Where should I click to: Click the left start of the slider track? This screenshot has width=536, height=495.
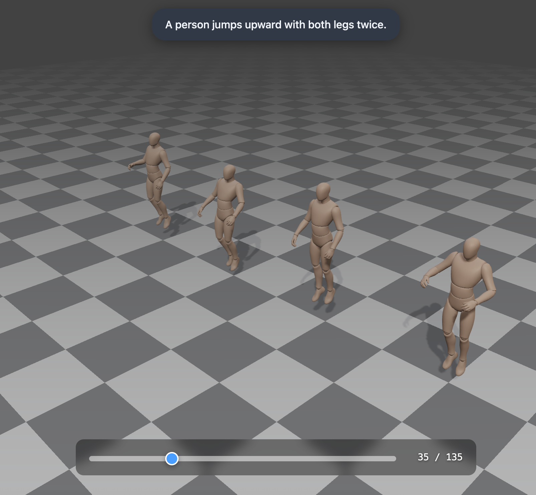pos(90,459)
